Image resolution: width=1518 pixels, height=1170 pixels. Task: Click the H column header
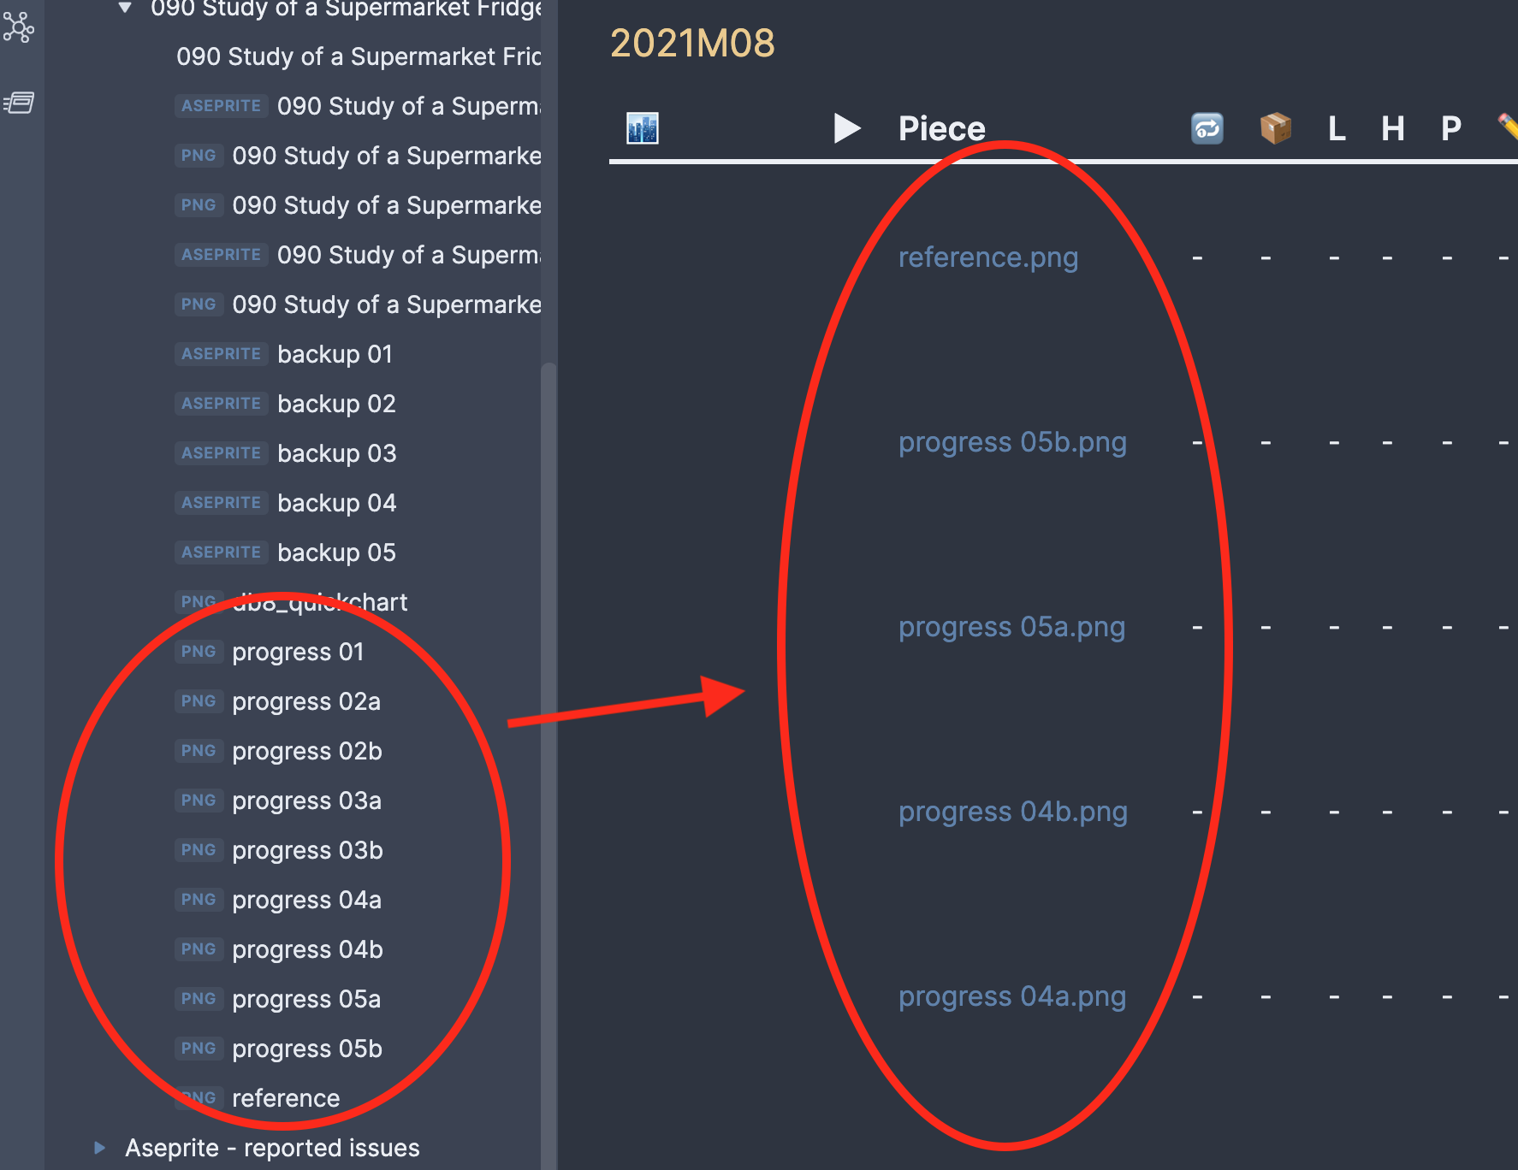[1392, 128]
